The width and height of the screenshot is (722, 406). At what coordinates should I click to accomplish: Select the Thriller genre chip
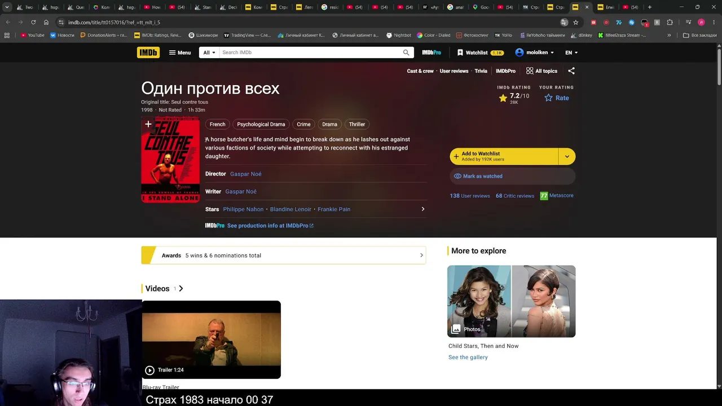[357, 124]
